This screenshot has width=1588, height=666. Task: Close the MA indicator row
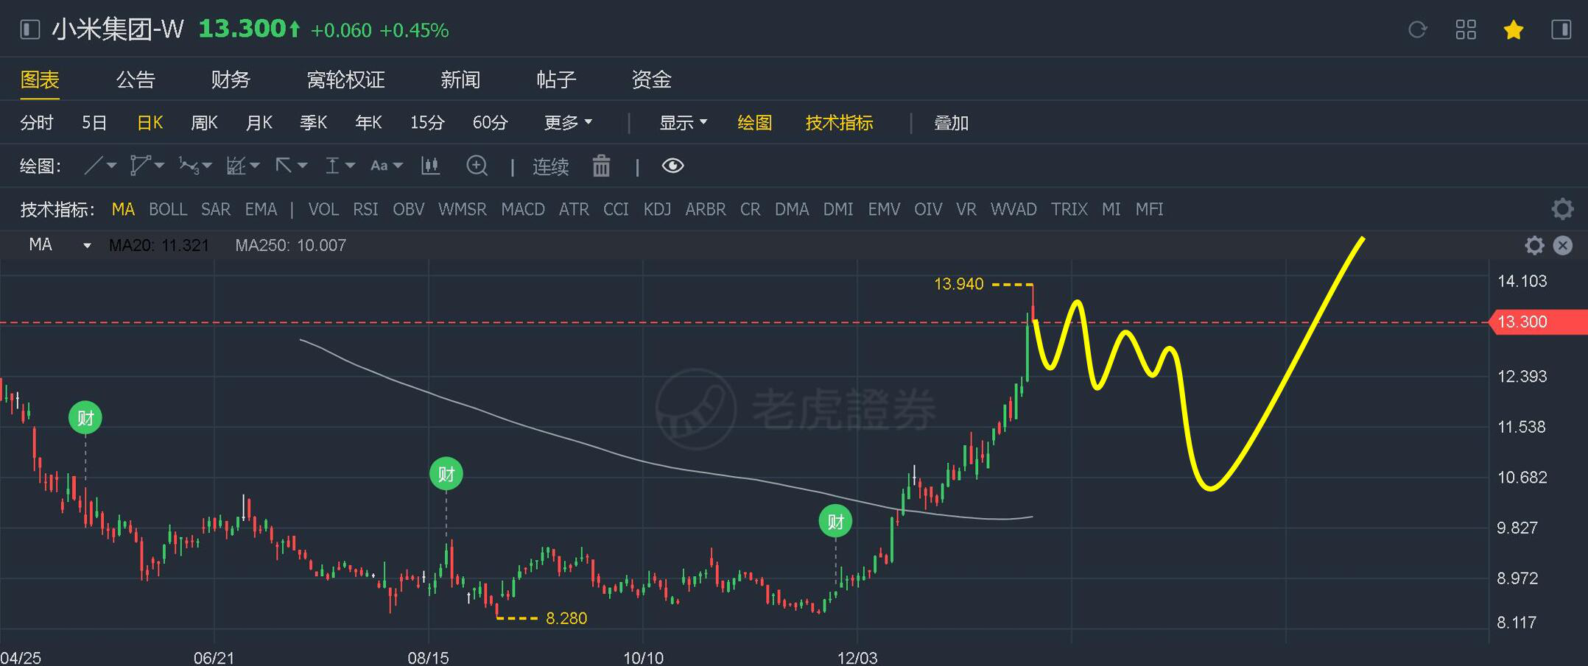pos(1563,245)
